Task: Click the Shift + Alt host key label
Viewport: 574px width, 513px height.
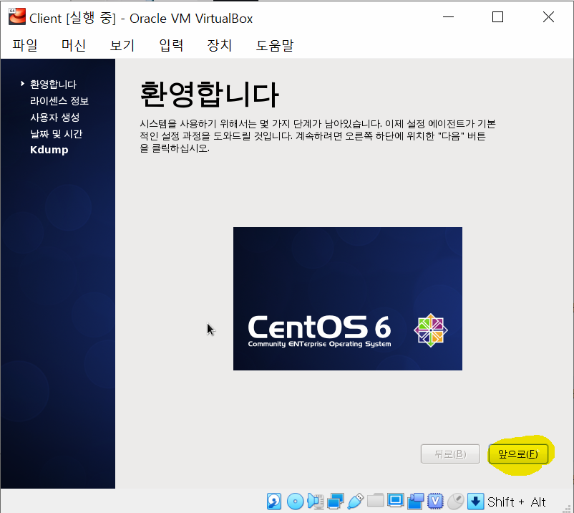Action: 516,502
